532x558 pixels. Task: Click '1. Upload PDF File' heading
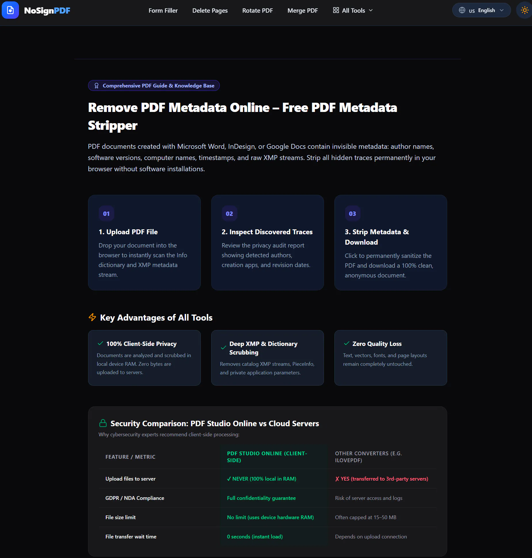(x=128, y=232)
